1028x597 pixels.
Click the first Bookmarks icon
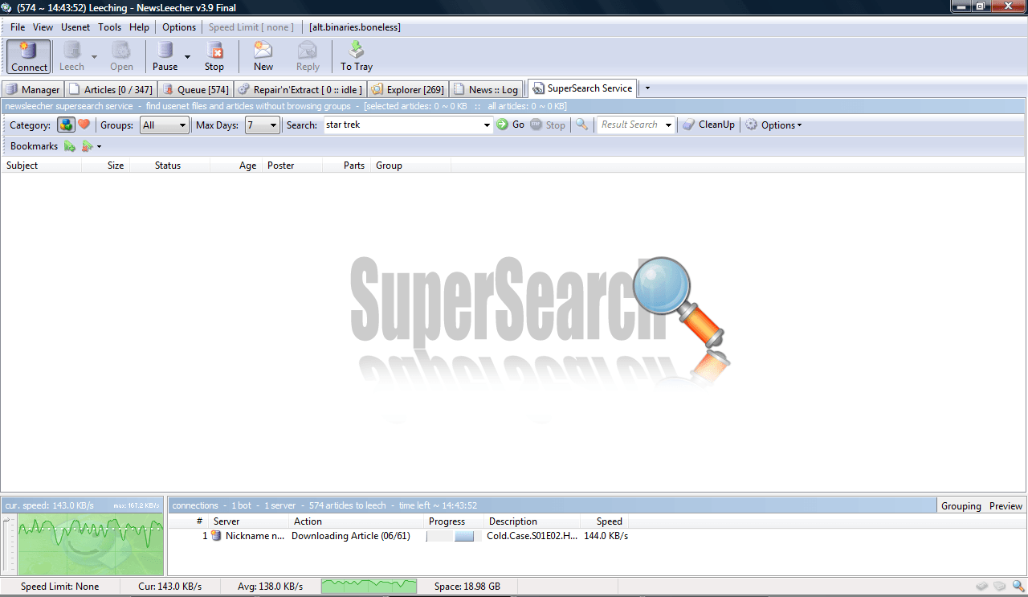pos(70,146)
